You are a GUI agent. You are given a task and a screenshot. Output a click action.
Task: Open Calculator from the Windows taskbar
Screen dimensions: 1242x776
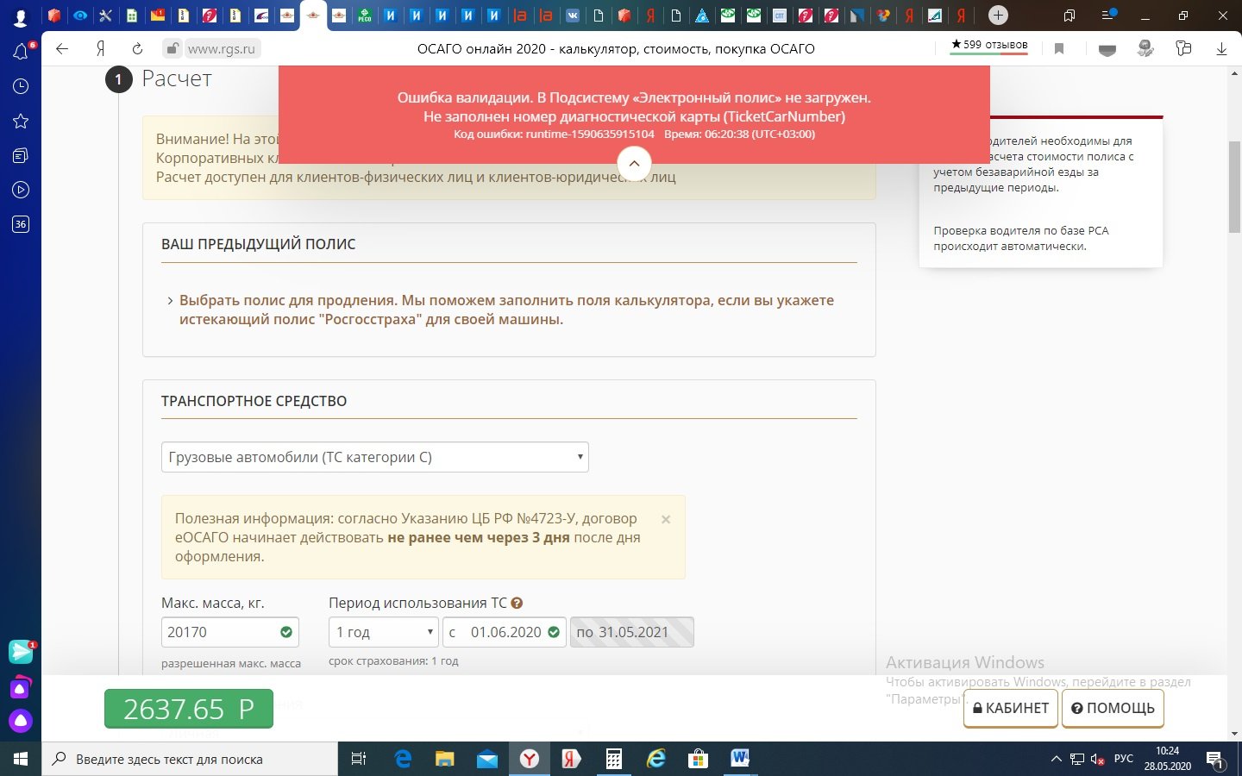(614, 759)
